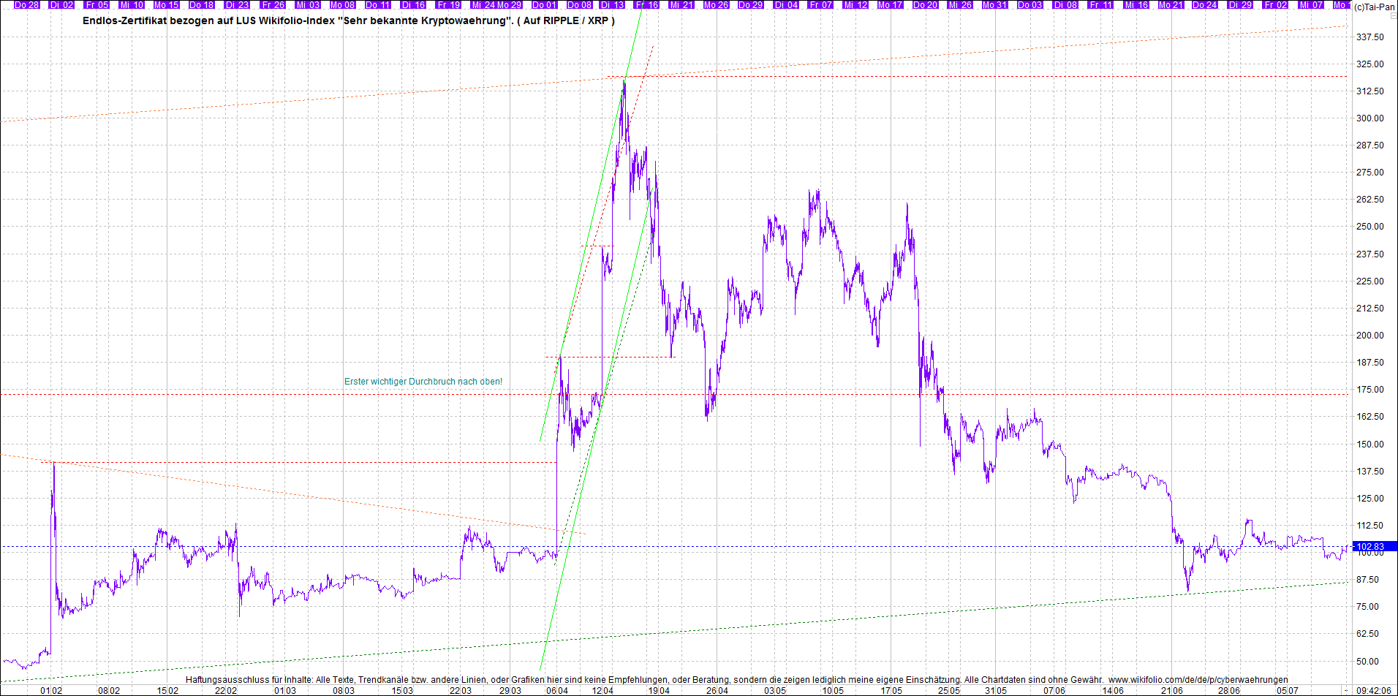
Task: Click the (c)Tai-Pan copyright label
Action: (x=1374, y=7)
